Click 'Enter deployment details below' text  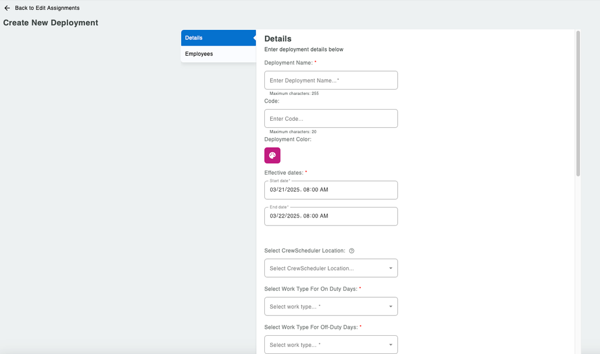pos(304,49)
